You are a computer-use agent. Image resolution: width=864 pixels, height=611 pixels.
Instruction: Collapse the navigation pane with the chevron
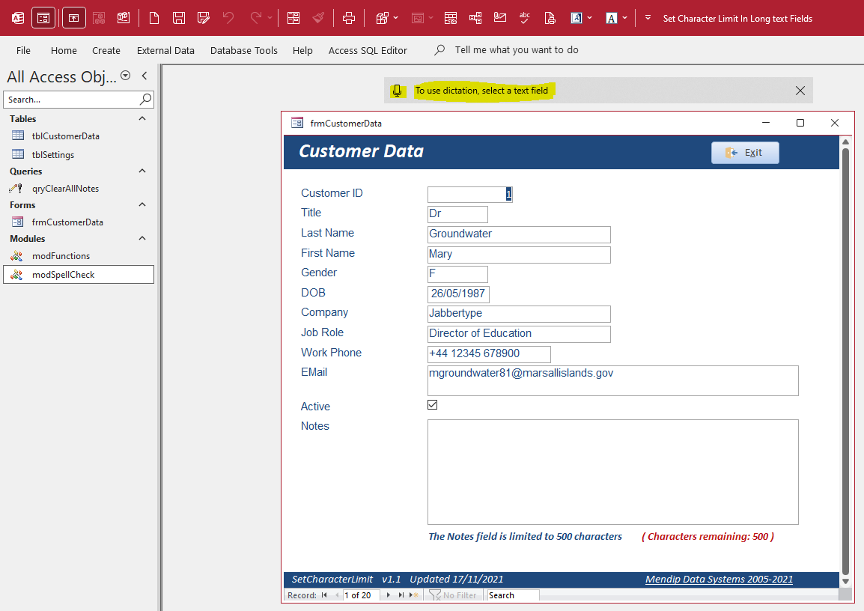coord(145,76)
